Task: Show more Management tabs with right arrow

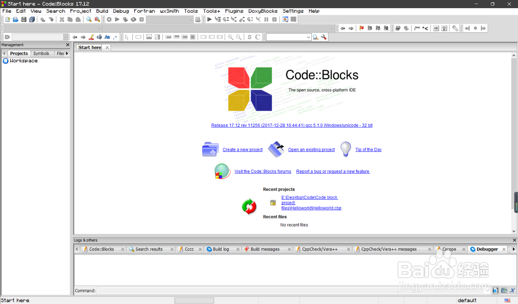Action: click(x=67, y=53)
